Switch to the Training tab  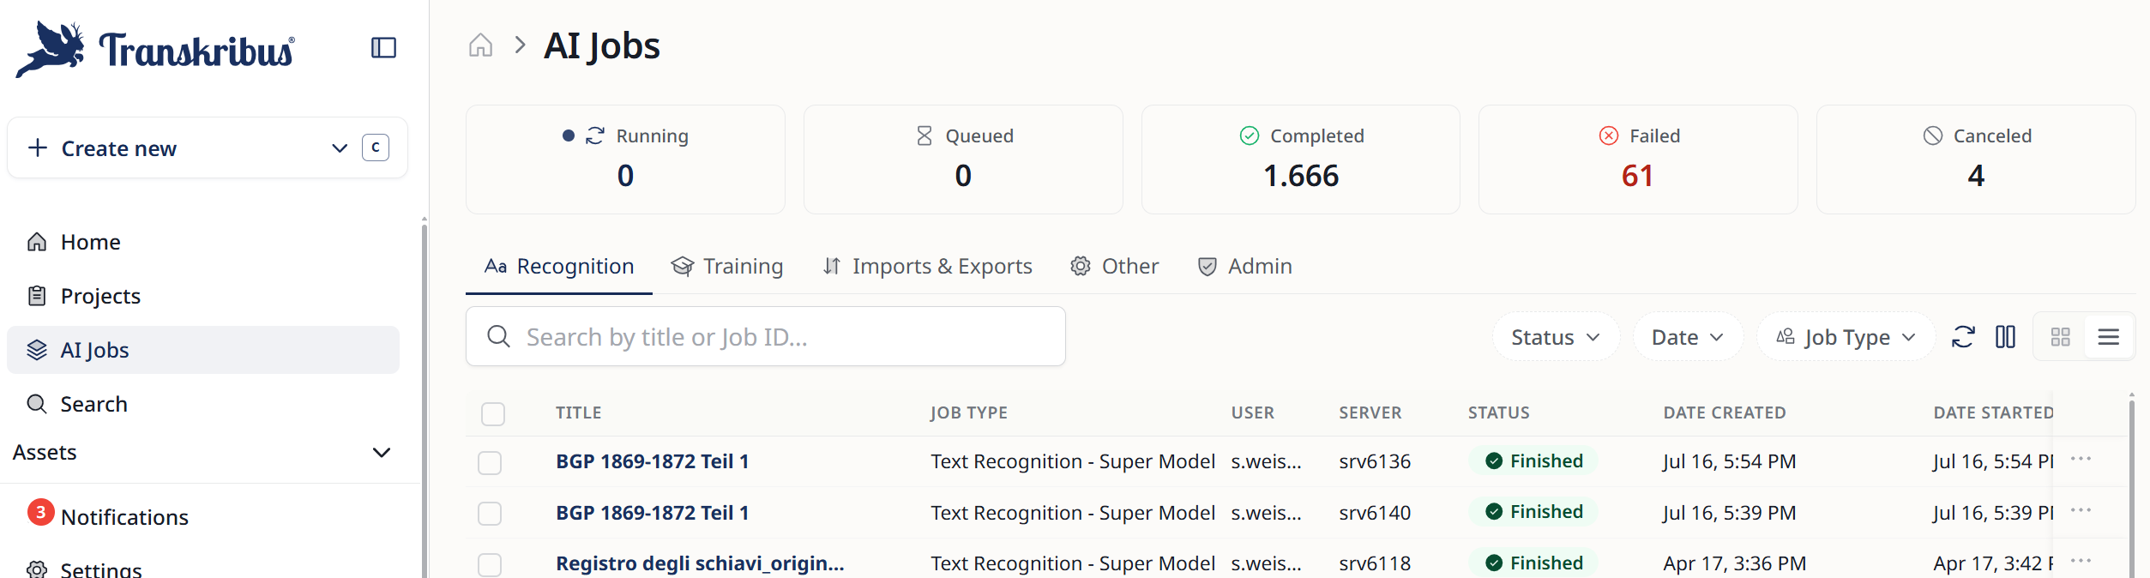pos(727,267)
